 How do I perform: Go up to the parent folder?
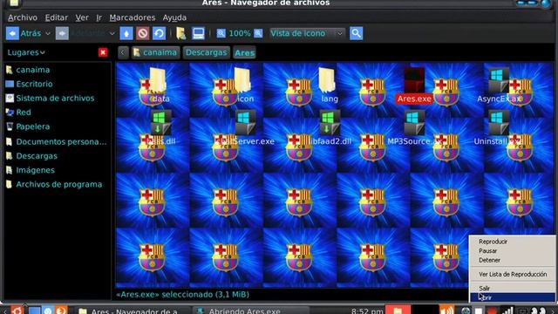coord(126,33)
